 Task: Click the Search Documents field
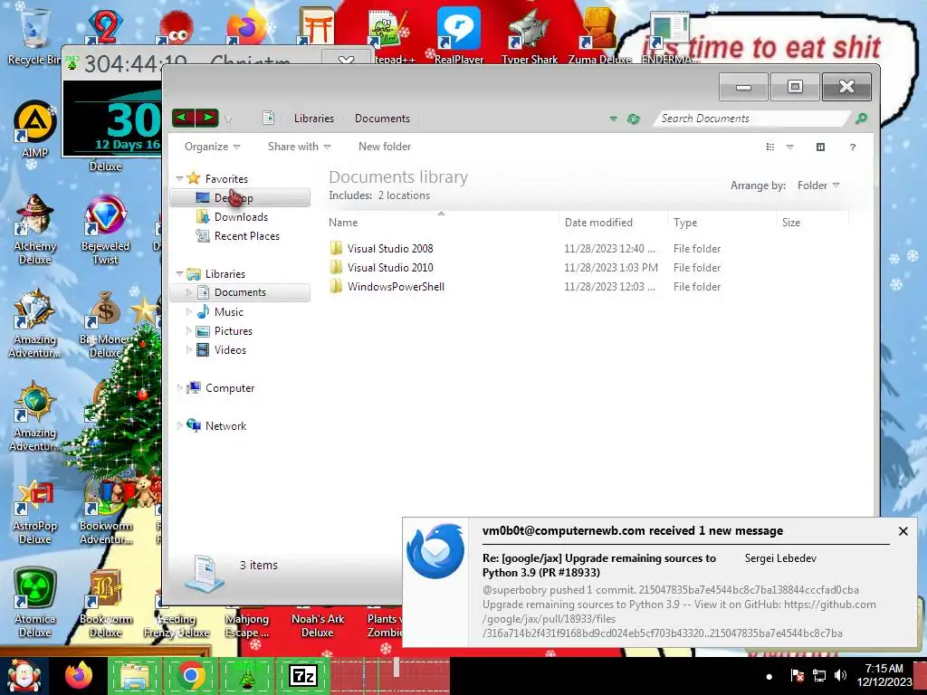tap(750, 119)
